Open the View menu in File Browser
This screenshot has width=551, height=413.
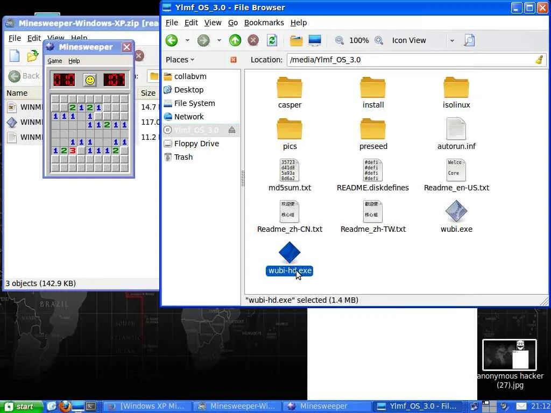(213, 23)
